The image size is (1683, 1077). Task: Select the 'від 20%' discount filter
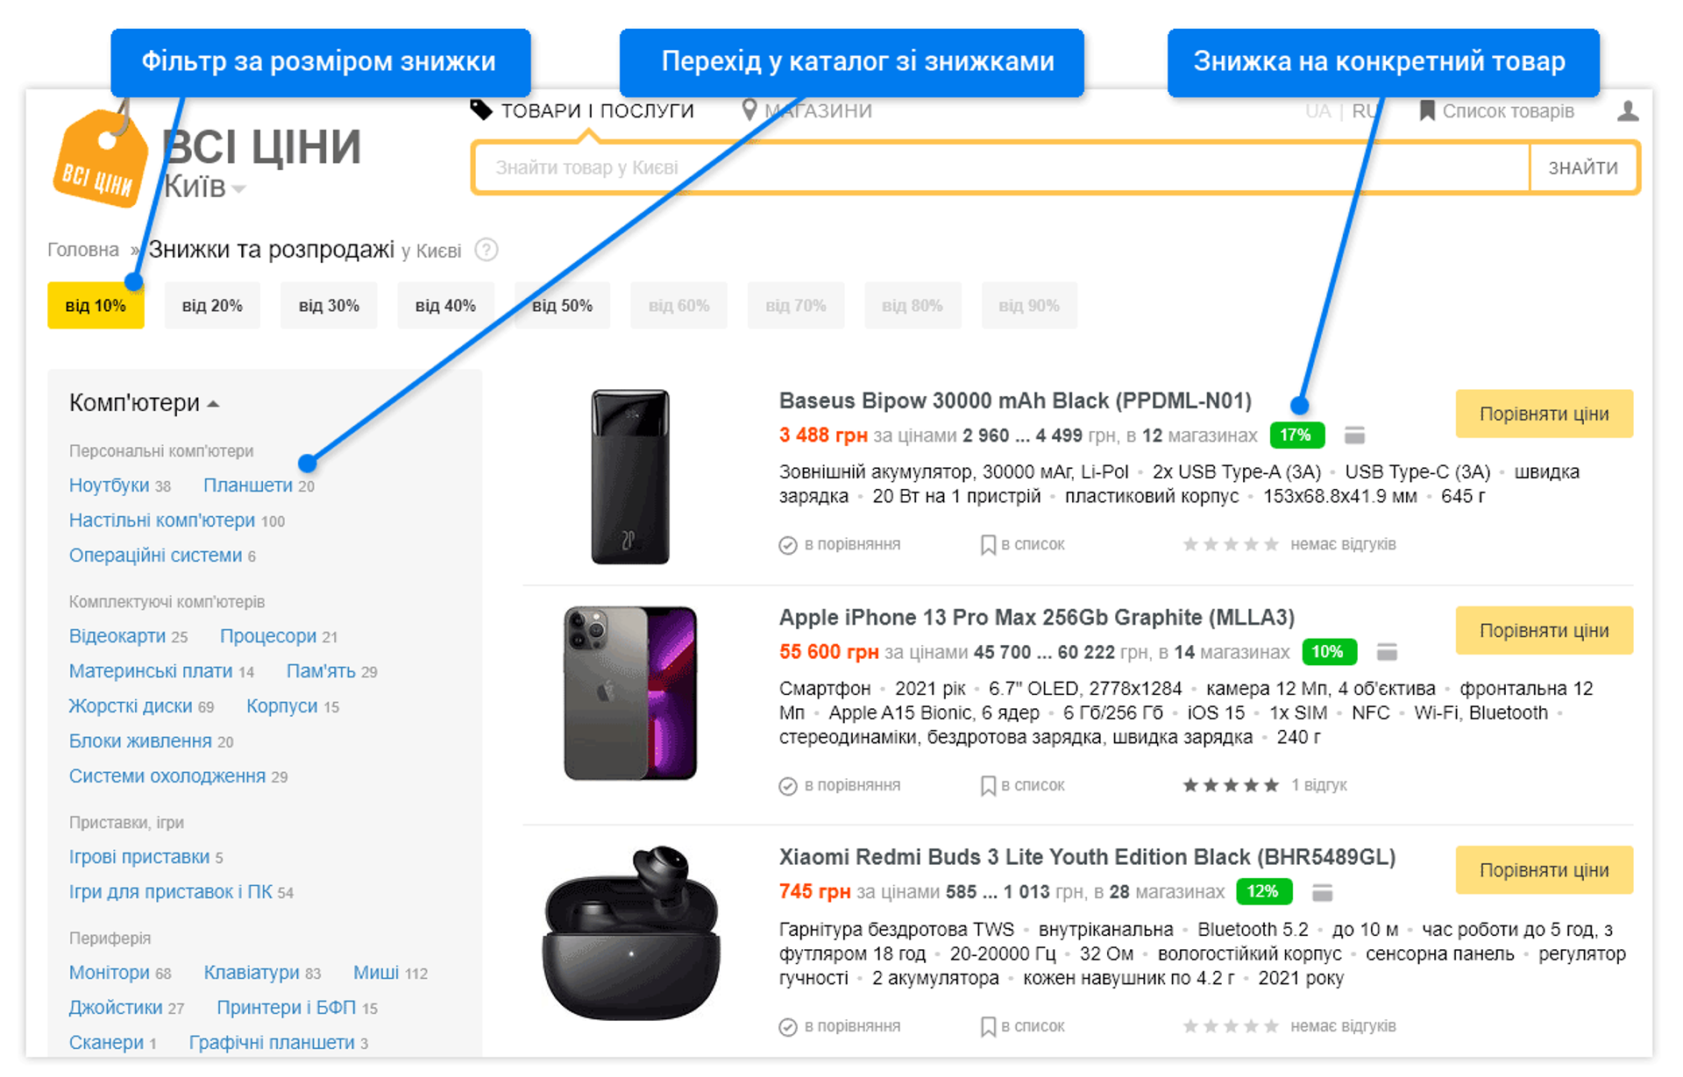point(212,306)
